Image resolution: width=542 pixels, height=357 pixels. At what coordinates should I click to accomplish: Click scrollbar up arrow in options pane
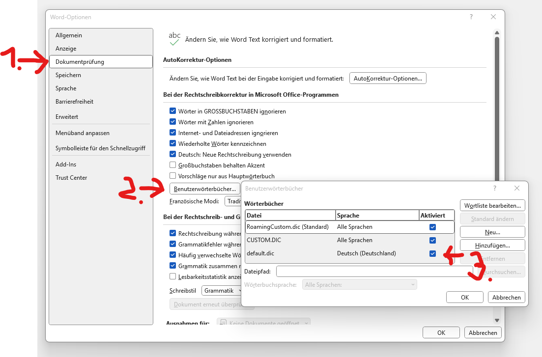click(x=497, y=33)
